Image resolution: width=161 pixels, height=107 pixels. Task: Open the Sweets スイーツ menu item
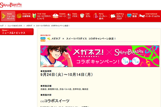click(x=59, y=16)
